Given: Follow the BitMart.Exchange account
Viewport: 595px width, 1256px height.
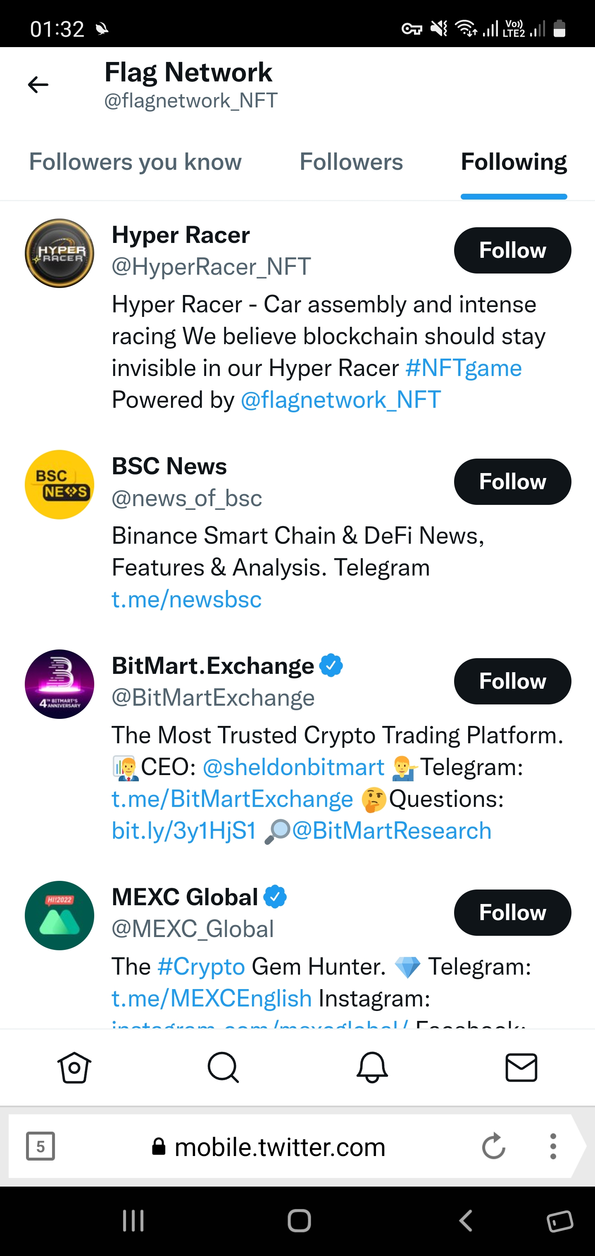Looking at the screenshot, I should pos(513,681).
